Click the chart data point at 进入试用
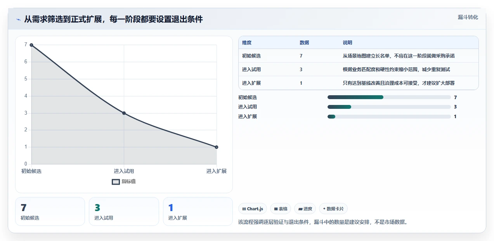This screenshot has height=241, width=494. [x=124, y=113]
